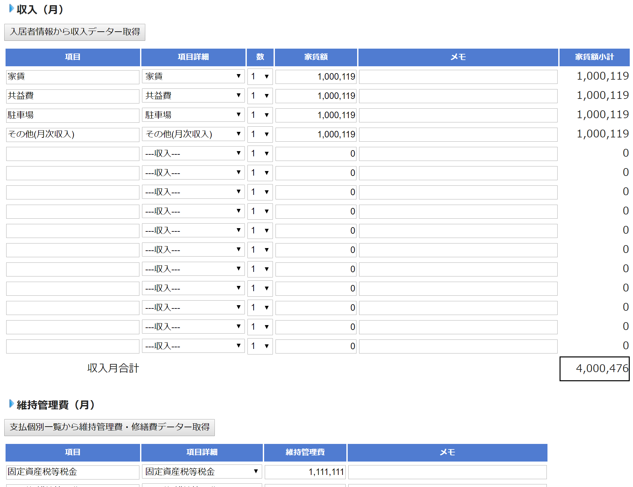Click the 固定資産税等税金 item name field
633x487 pixels.
pos(72,472)
